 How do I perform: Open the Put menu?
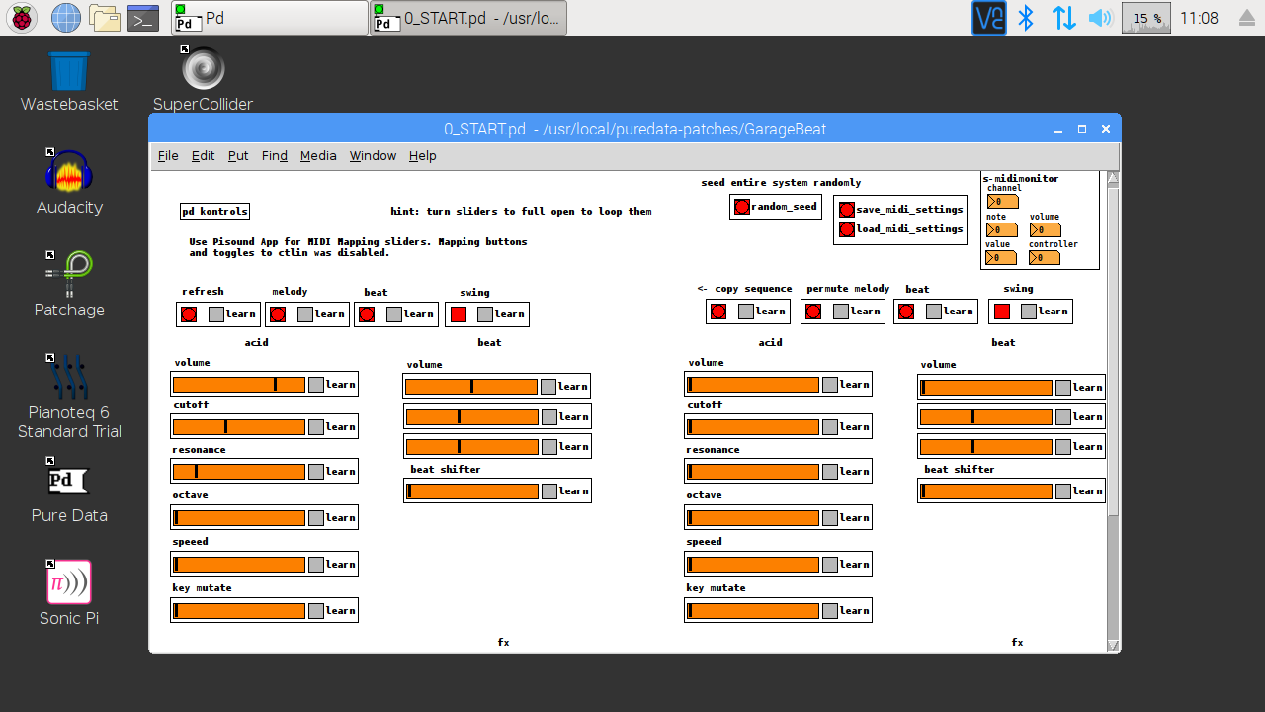(238, 156)
